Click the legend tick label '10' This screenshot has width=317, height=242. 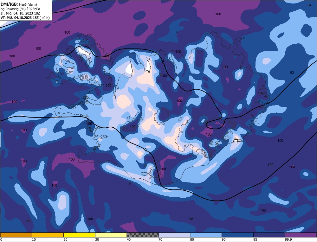(x=34, y=239)
